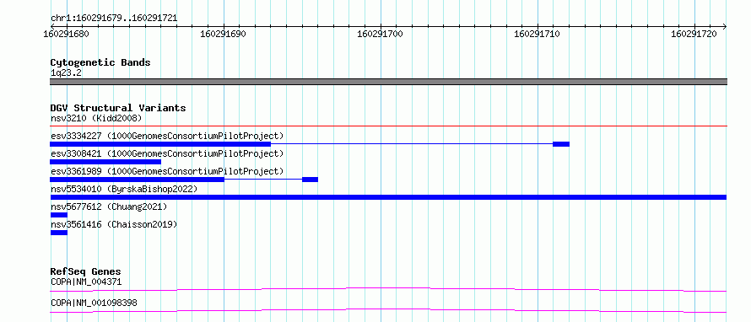Viewport: 751px width, 322px height.
Task: Click the chr1:160291679..160291721 region label
Action: pyautogui.click(x=114, y=19)
